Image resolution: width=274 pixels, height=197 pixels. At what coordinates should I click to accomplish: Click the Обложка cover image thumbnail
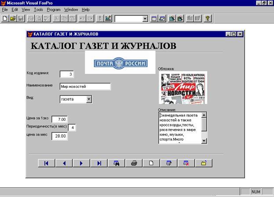tap(183, 88)
